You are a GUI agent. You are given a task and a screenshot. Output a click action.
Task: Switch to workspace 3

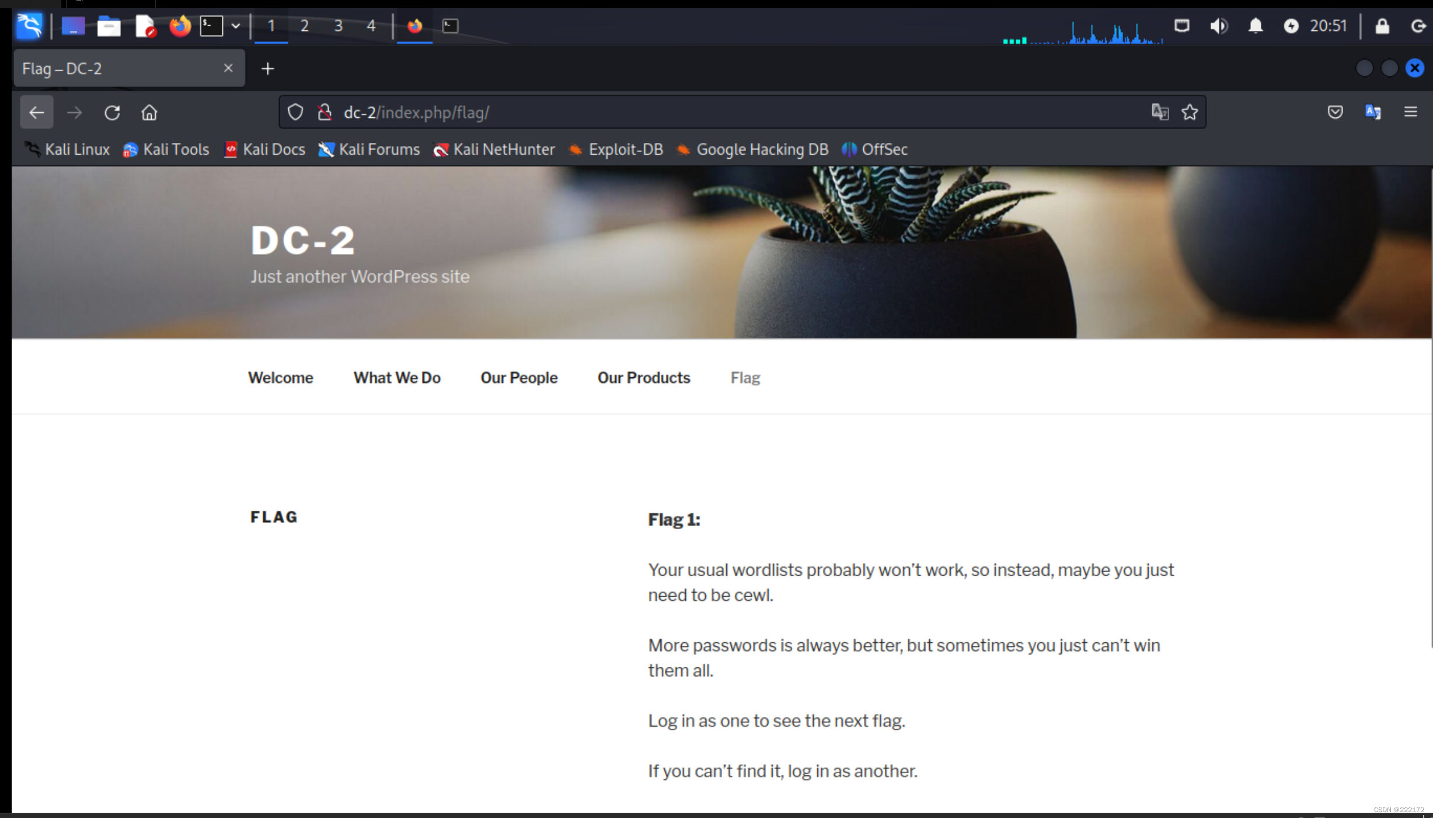pos(338,26)
